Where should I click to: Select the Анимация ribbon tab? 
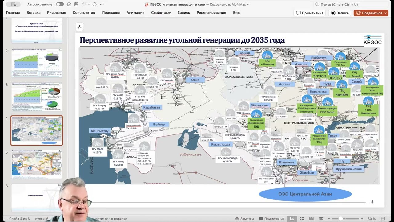point(135,13)
